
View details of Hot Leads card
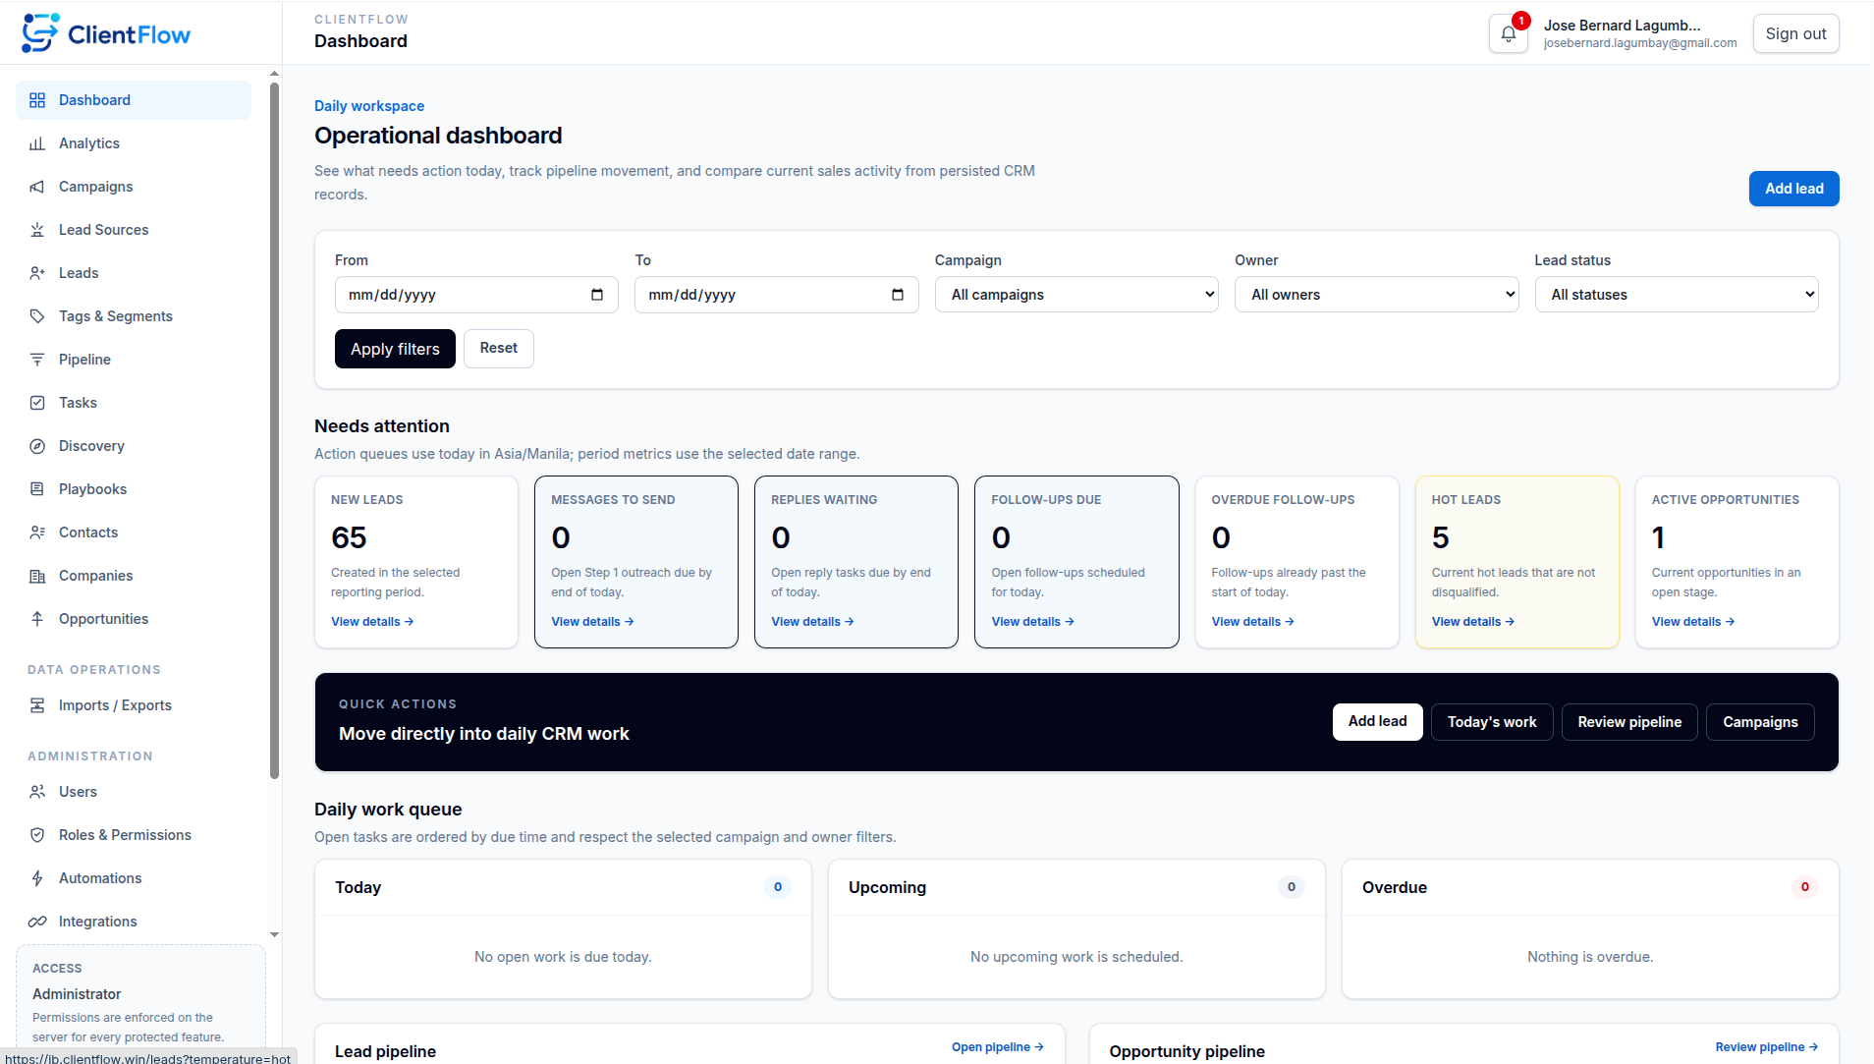[x=1473, y=622]
